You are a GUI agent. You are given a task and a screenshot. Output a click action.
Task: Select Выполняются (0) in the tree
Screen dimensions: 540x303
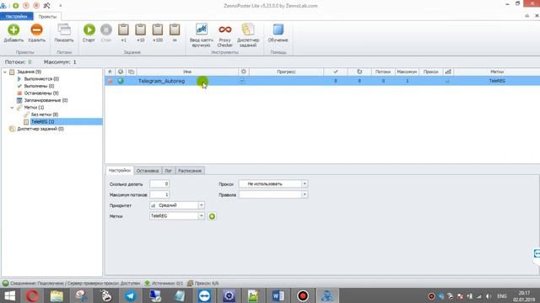[41, 79]
